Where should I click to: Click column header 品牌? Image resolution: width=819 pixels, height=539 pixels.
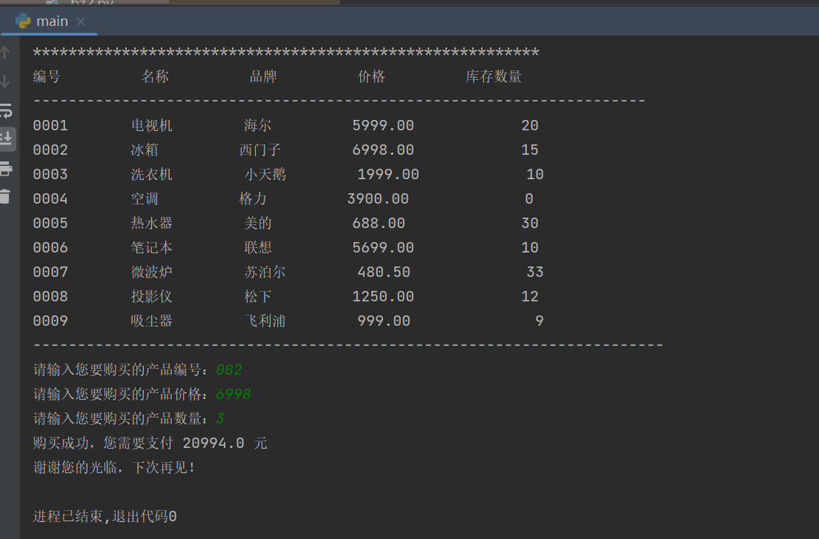tap(263, 77)
